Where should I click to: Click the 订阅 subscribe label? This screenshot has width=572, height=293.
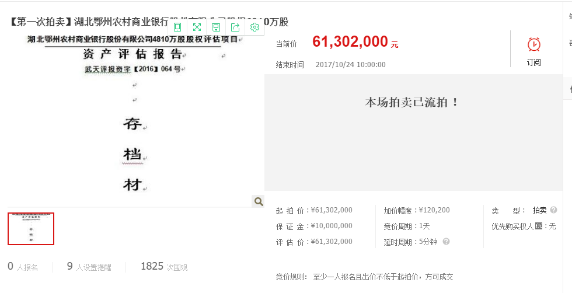(x=533, y=62)
